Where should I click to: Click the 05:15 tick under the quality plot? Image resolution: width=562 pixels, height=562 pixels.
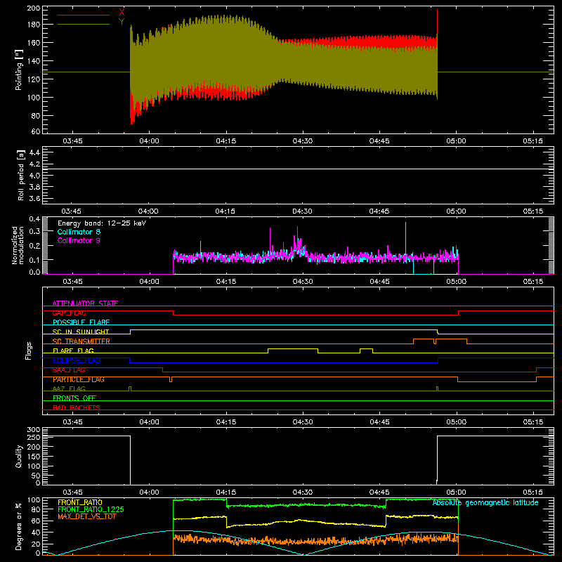(532, 492)
